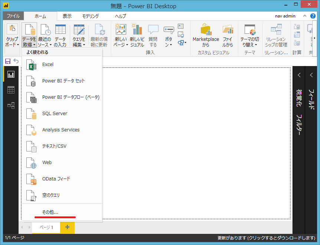
Task: Collapse the ribbon with caret icon
Action: [x=305, y=16]
